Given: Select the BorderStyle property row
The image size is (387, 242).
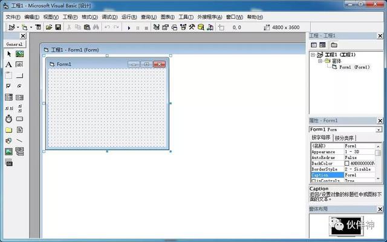Looking at the screenshot, I should point(343,169).
